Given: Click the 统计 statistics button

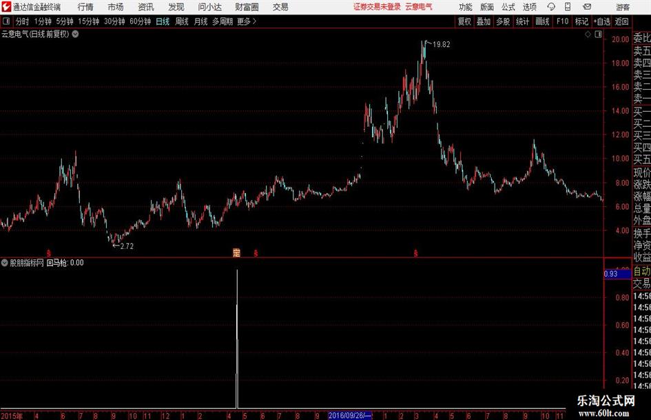Looking at the screenshot, I should pos(522,21).
